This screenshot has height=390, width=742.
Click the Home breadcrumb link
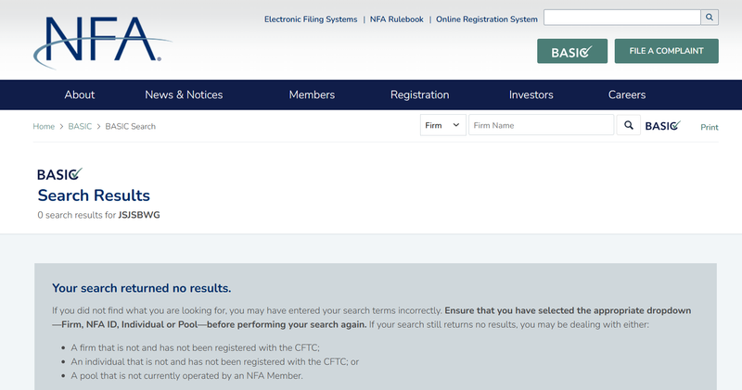click(44, 126)
